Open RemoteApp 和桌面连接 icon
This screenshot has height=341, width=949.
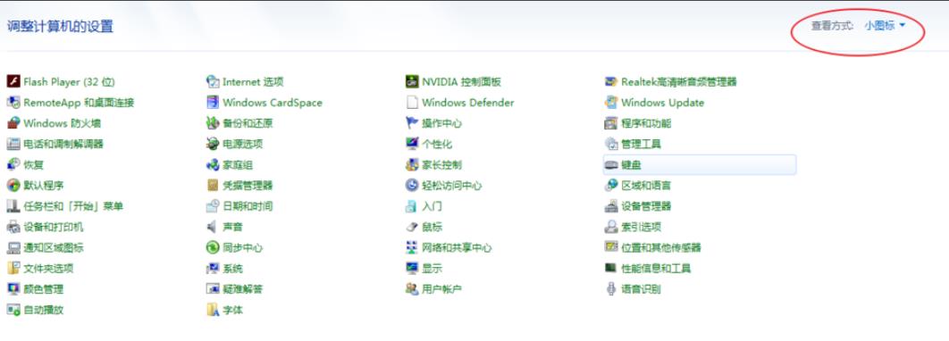(x=13, y=102)
